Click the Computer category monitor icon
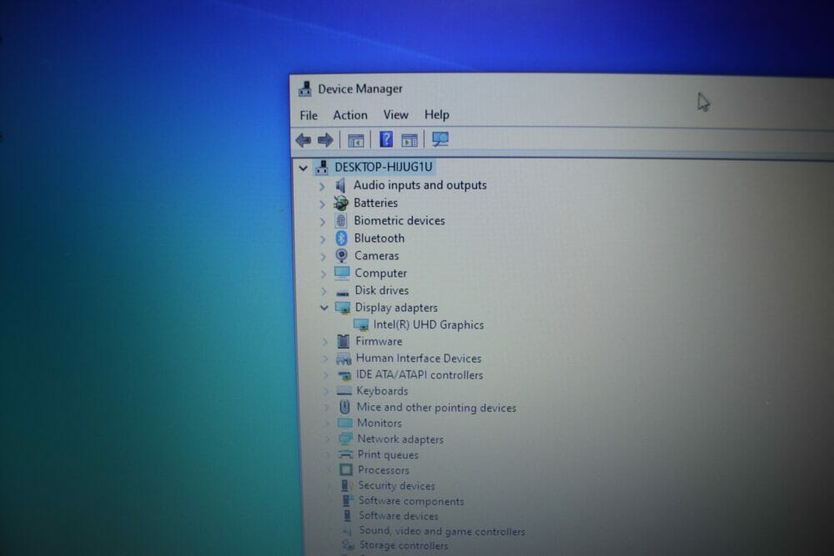This screenshot has width=834, height=556. click(x=342, y=273)
